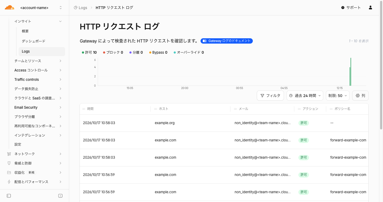The image size is (383, 202).
Task: Open 再利用可能なコンポーネント menu item
Action: click(x=38, y=126)
